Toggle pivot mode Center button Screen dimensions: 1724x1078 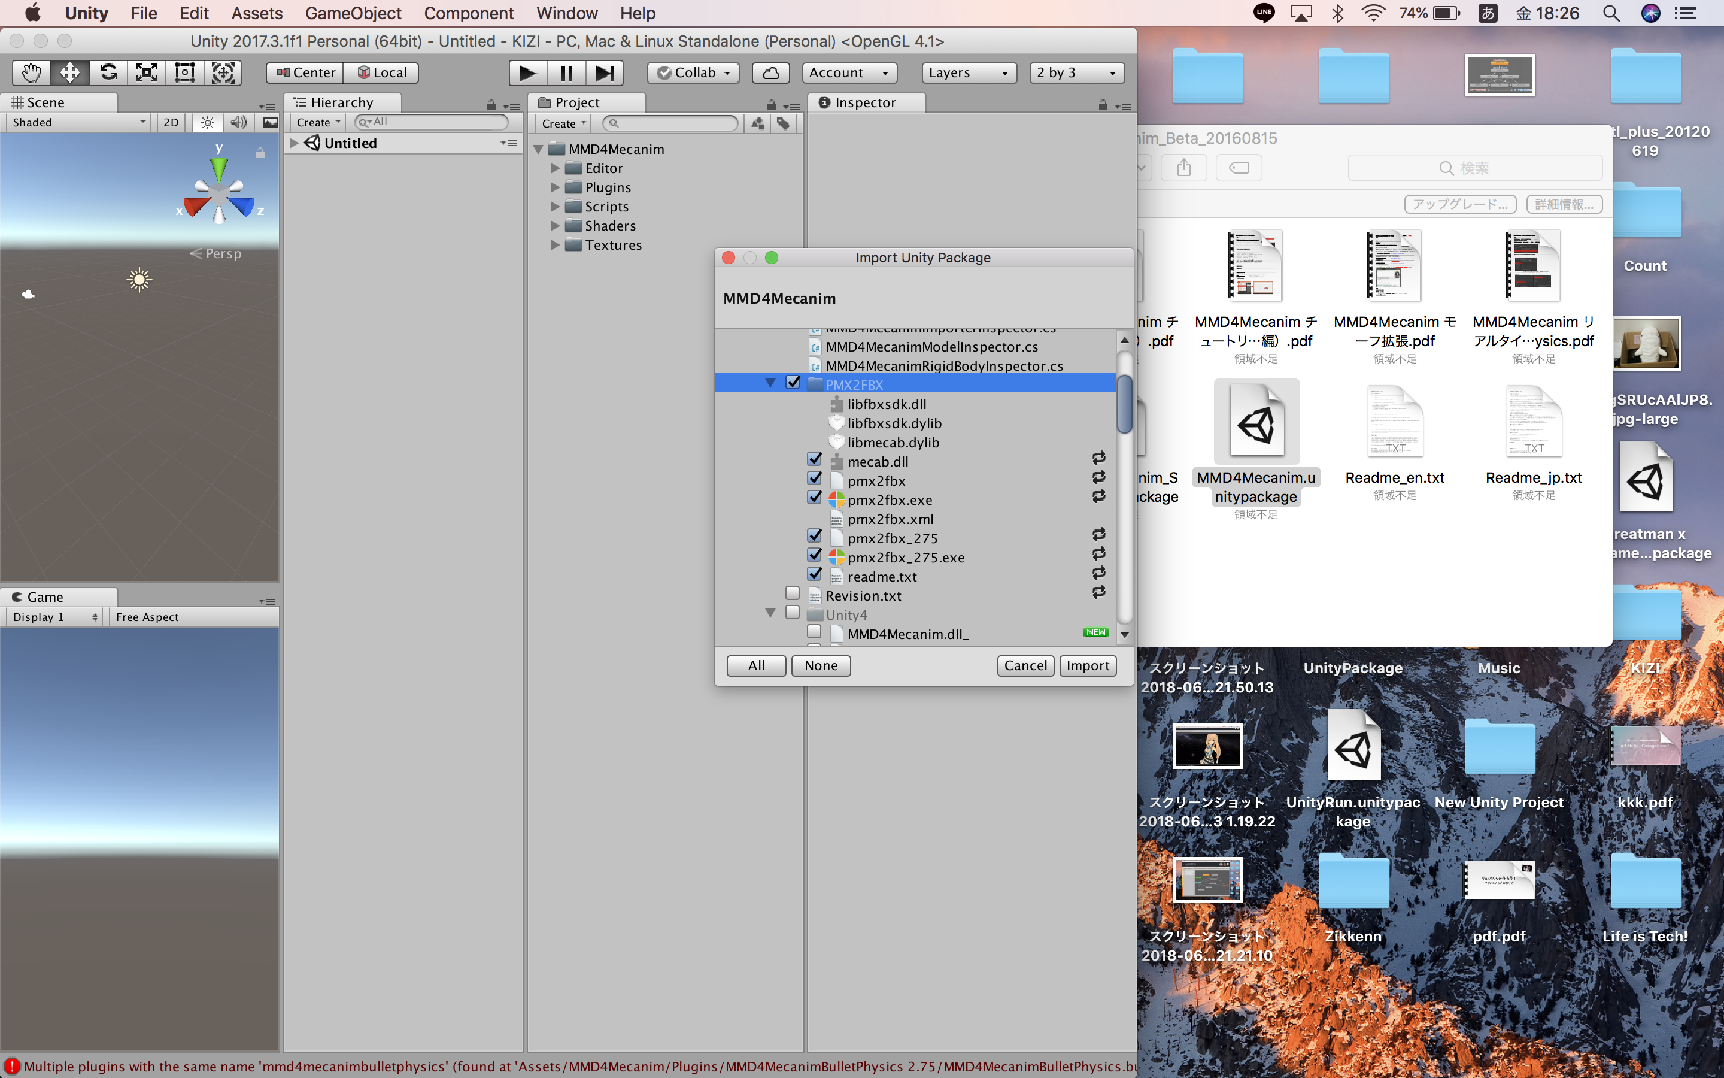(x=305, y=72)
